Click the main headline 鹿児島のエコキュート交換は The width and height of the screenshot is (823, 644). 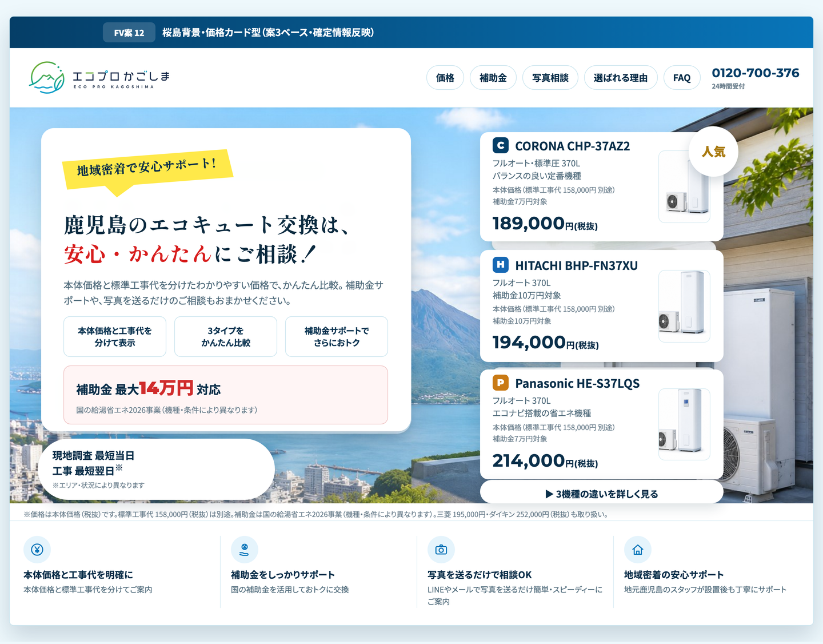point(206,225)
